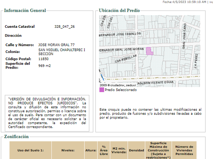Click the legal disclaimer text box
Image resolution: width=213 pixels, height=159 pixels.
47,113
